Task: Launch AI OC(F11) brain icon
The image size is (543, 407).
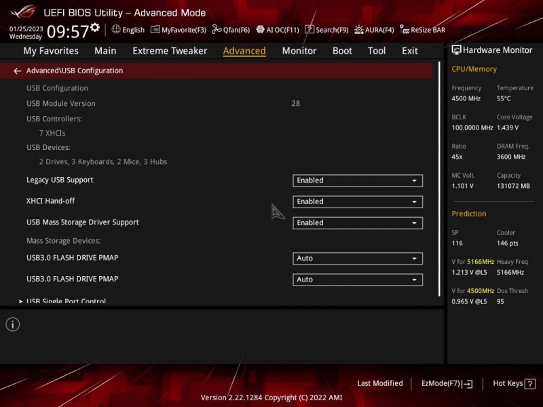Action: pos(260,29)
